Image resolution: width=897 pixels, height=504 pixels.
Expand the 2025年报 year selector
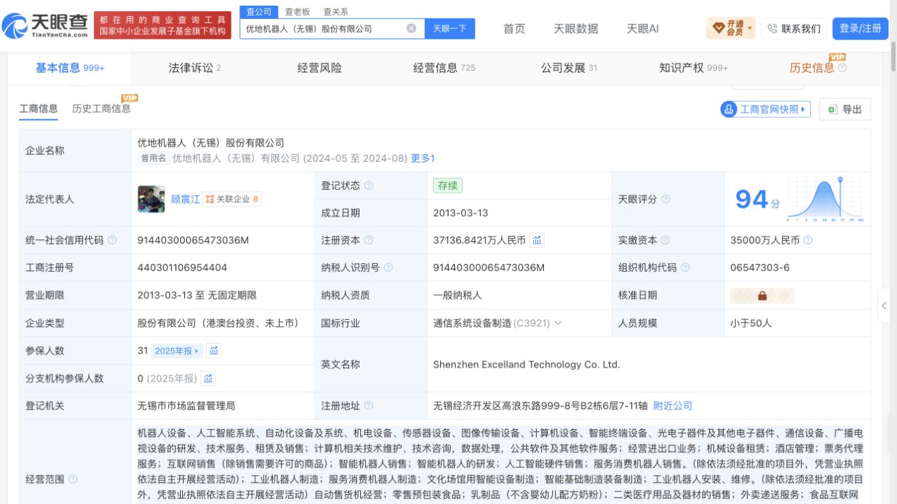(x=177, y=351)
